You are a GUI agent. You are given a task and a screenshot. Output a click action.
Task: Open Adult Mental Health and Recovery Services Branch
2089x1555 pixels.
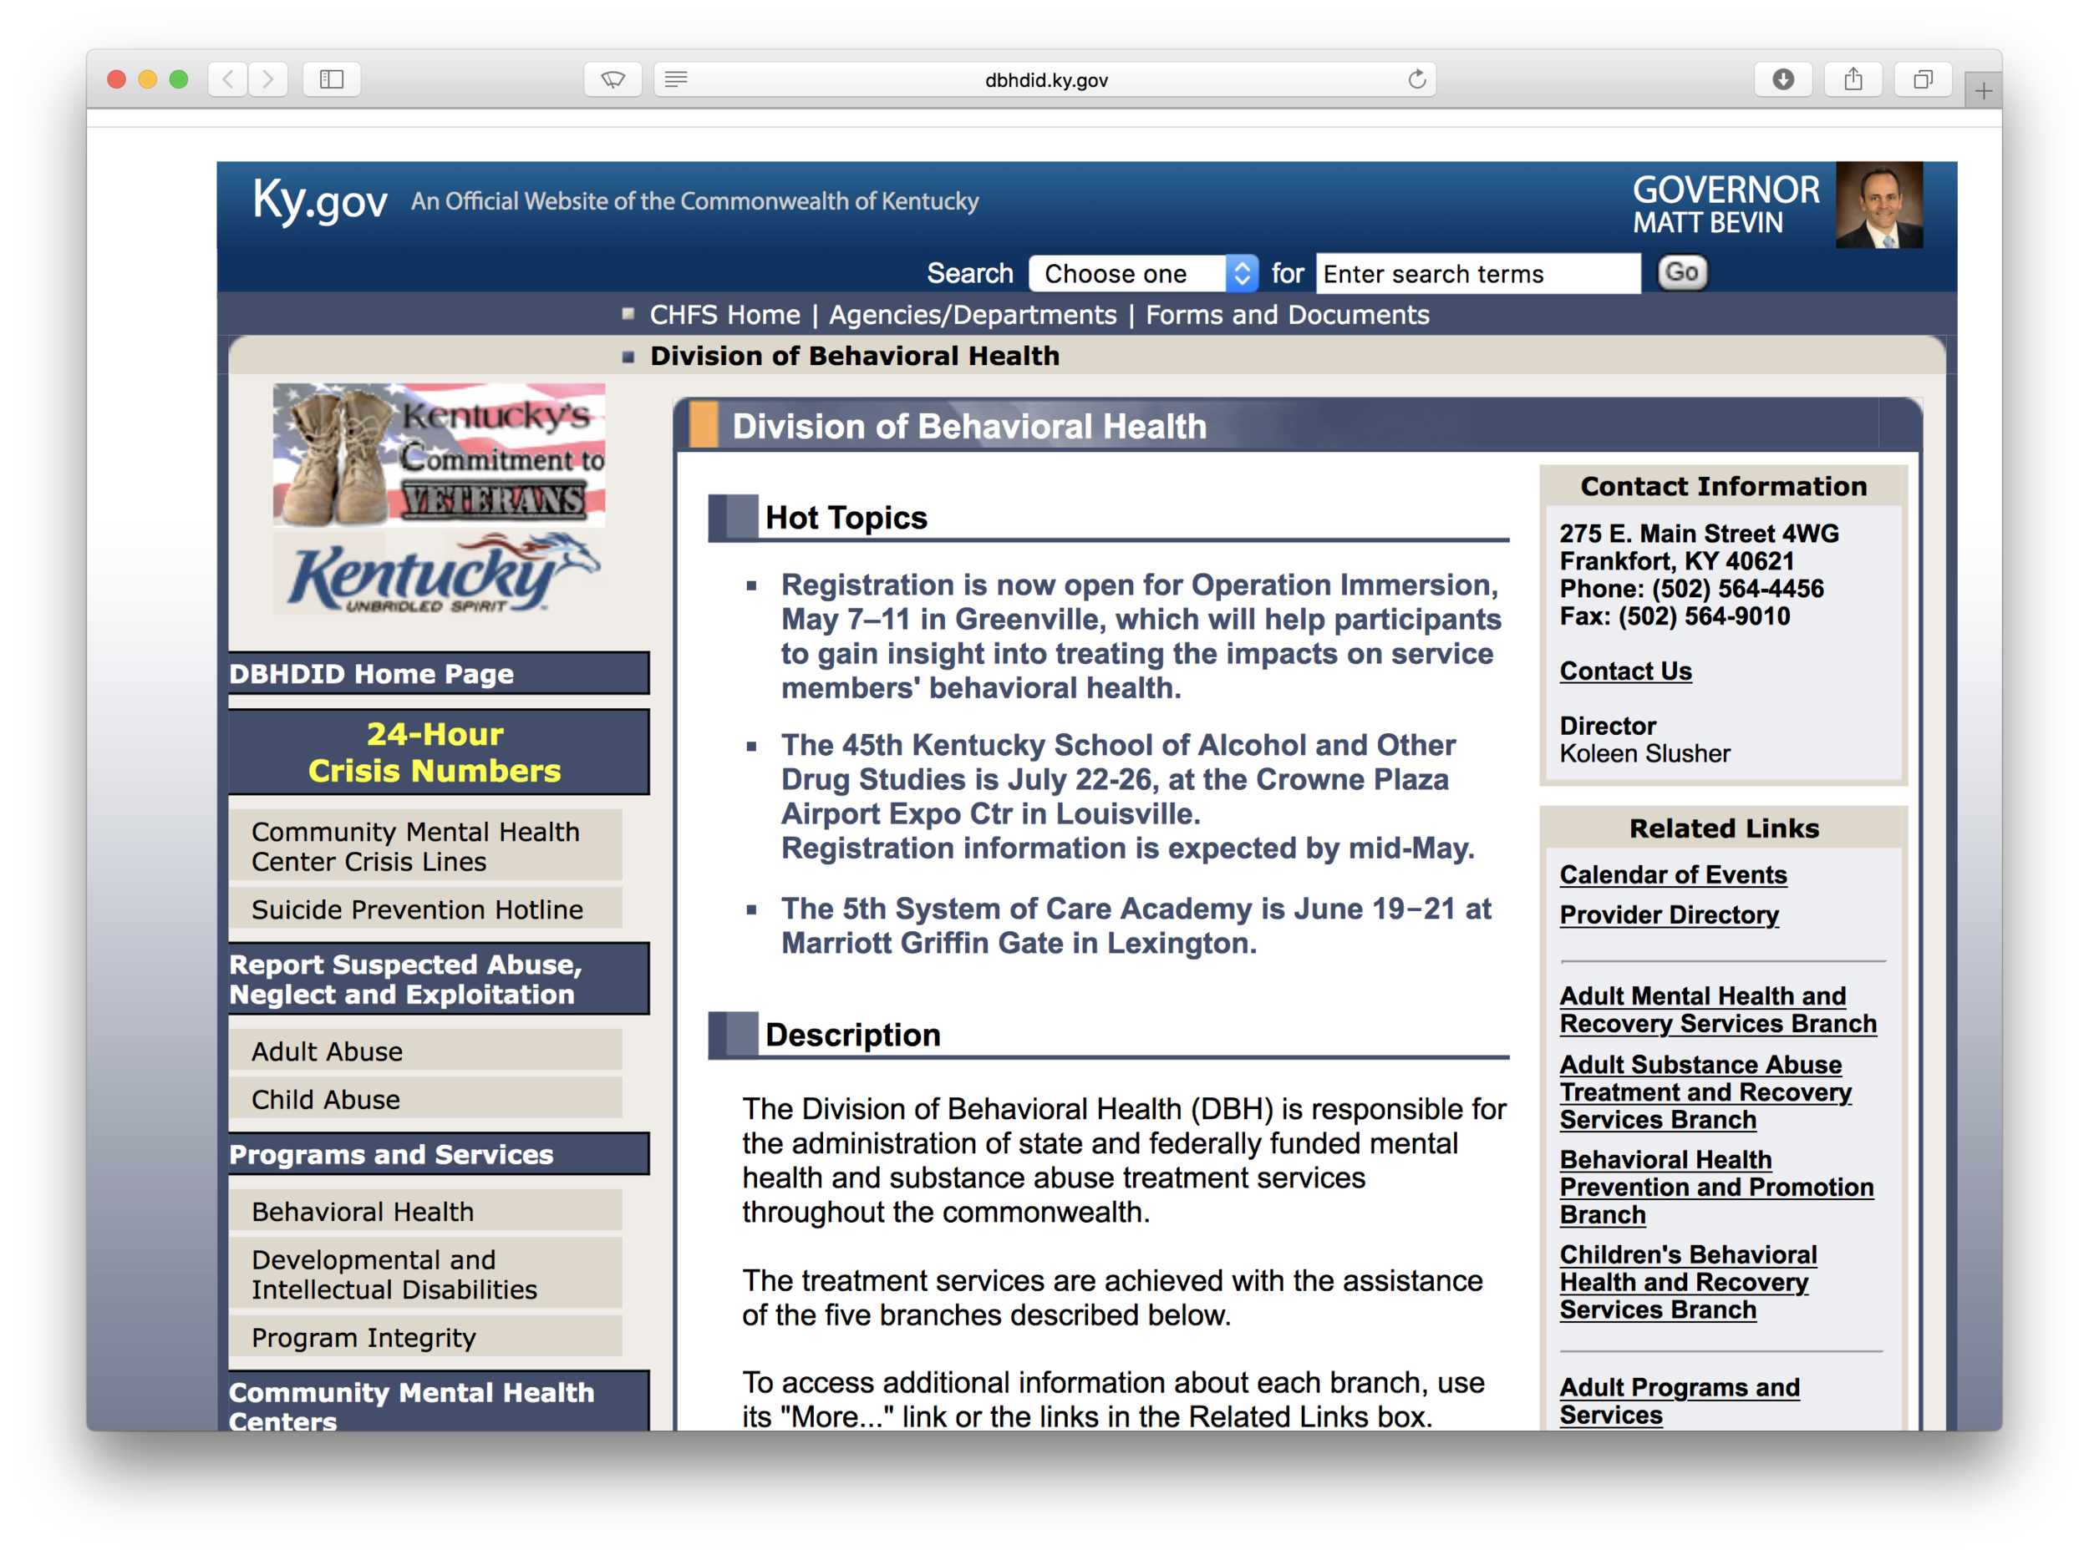click(1718, 1009)
